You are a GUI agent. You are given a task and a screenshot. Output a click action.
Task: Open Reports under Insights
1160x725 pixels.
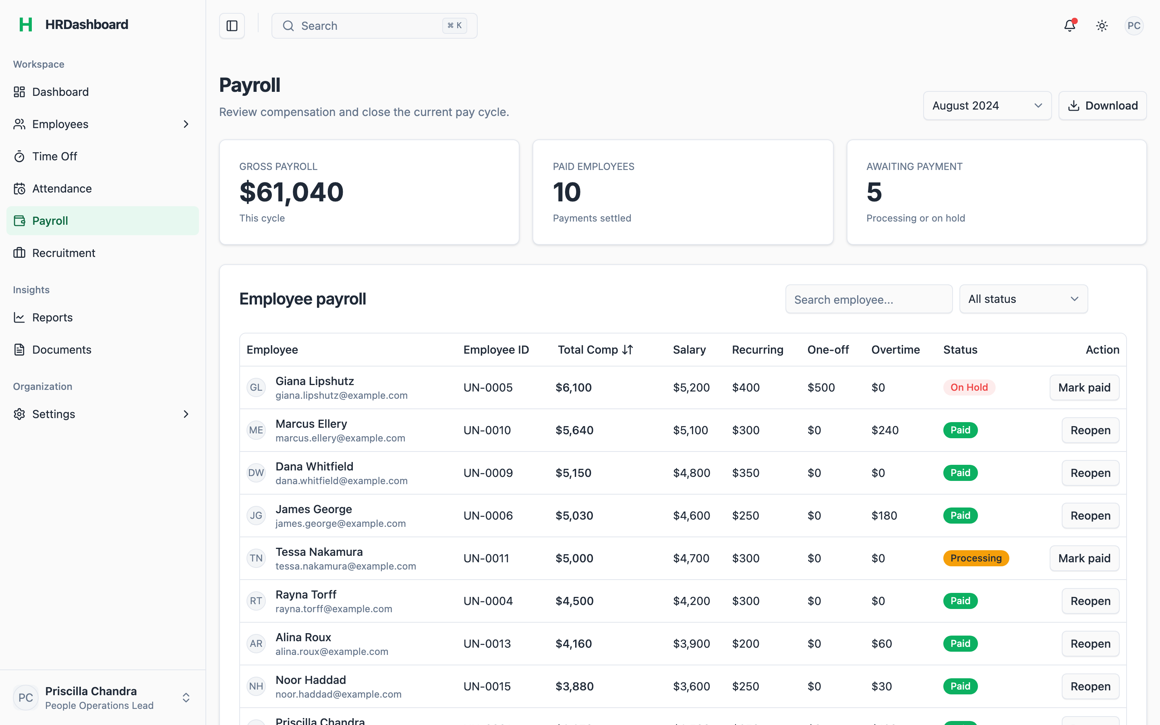click(103, 317)
